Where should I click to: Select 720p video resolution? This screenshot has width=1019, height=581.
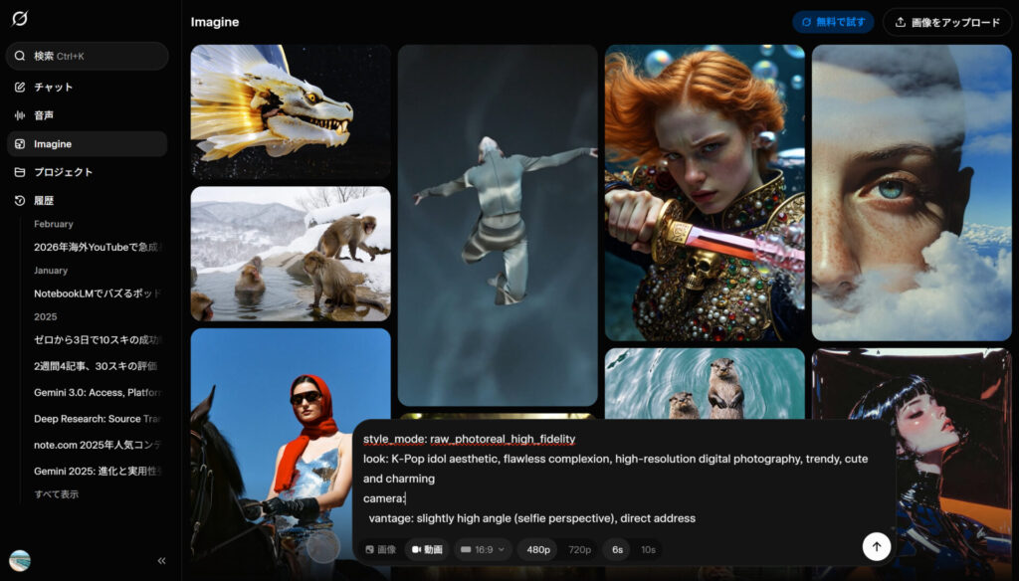point(578,549)
